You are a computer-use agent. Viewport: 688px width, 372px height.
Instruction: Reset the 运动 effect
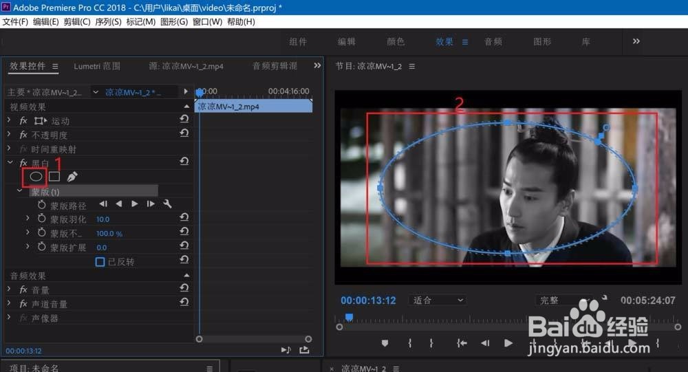(184, 118)
